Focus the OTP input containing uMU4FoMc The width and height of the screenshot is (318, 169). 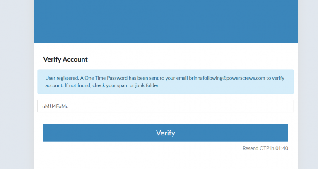point(166,106)
